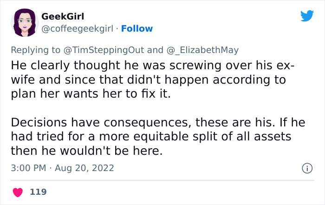Click the dot separator before Follow
Screen dimensions: 325x205
(x=117, y=29)
